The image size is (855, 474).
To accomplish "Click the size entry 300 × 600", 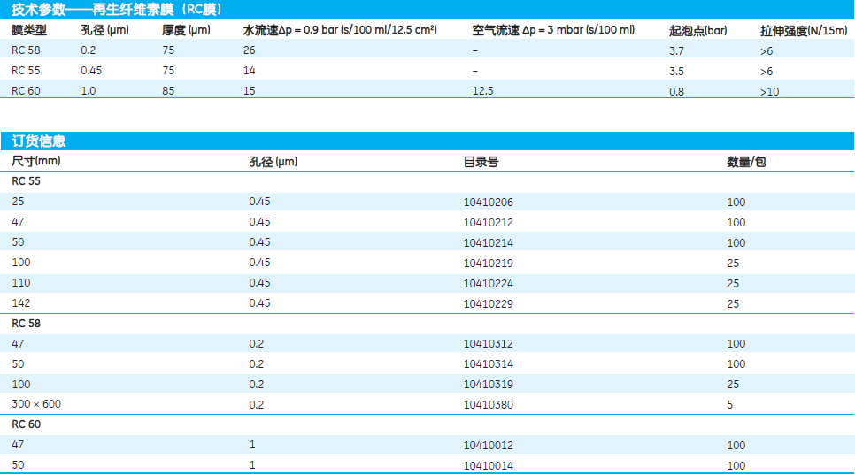I will 36,404.
